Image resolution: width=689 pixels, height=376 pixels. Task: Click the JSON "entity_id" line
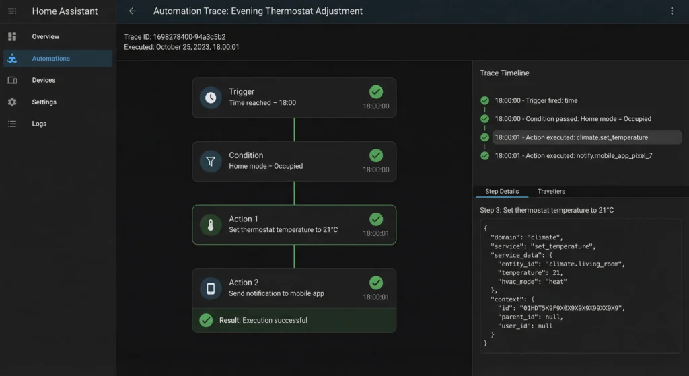tap(561, 264)
